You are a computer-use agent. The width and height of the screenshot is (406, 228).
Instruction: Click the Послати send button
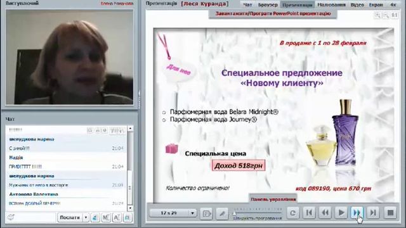coord(70,217)
